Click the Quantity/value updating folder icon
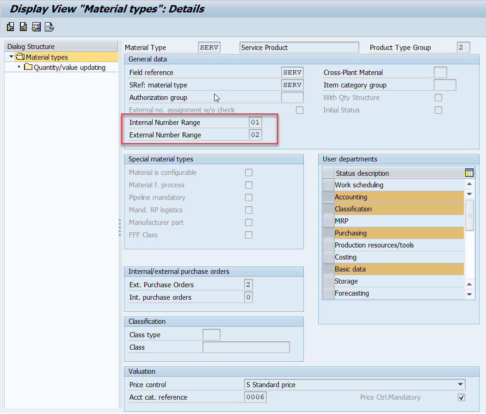The height and width of the screenshot is (414, 486). (x=28, y=67)
